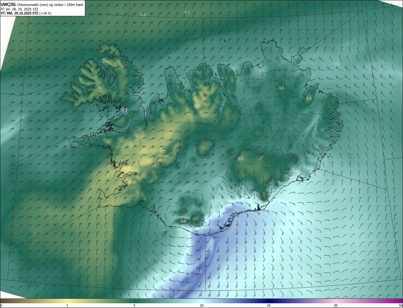Click the 5 tick on the color scale
The image size is (403, 308).
pyautogui.click(x=134, y=305)
